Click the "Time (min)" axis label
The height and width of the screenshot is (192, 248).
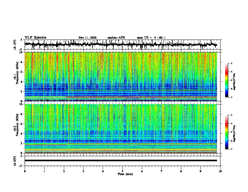click(125, 174)
